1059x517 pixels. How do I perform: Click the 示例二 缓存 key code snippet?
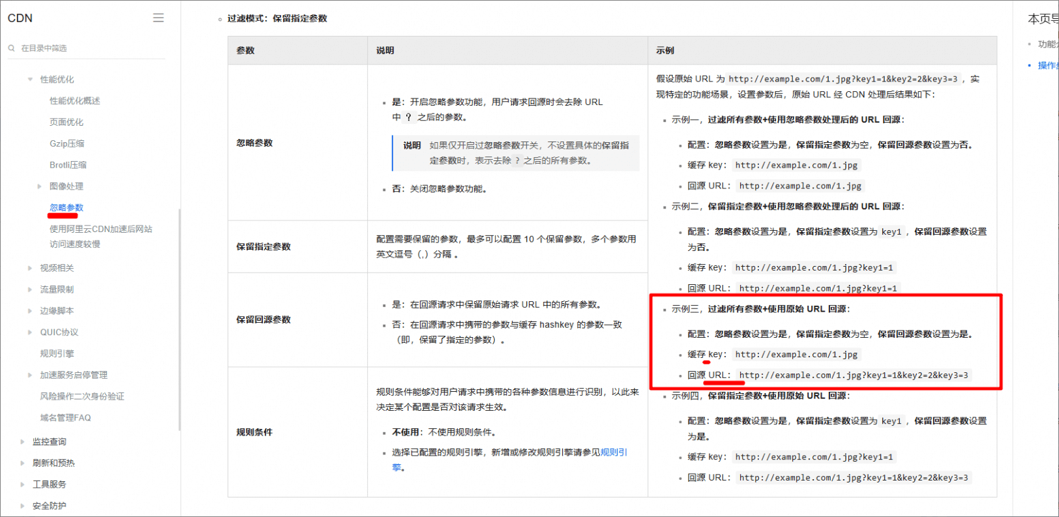point(814,268)
